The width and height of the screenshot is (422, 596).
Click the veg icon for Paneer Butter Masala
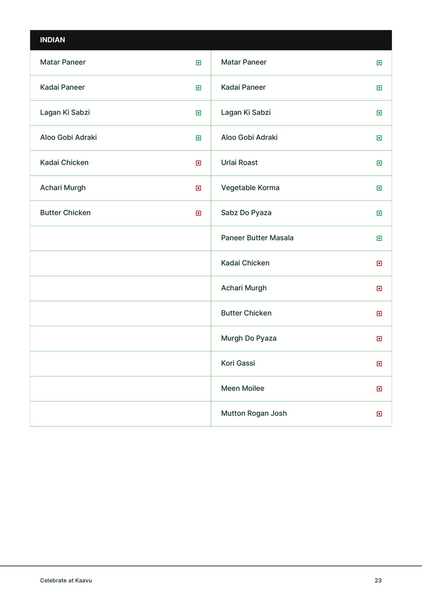pos(379,238)
